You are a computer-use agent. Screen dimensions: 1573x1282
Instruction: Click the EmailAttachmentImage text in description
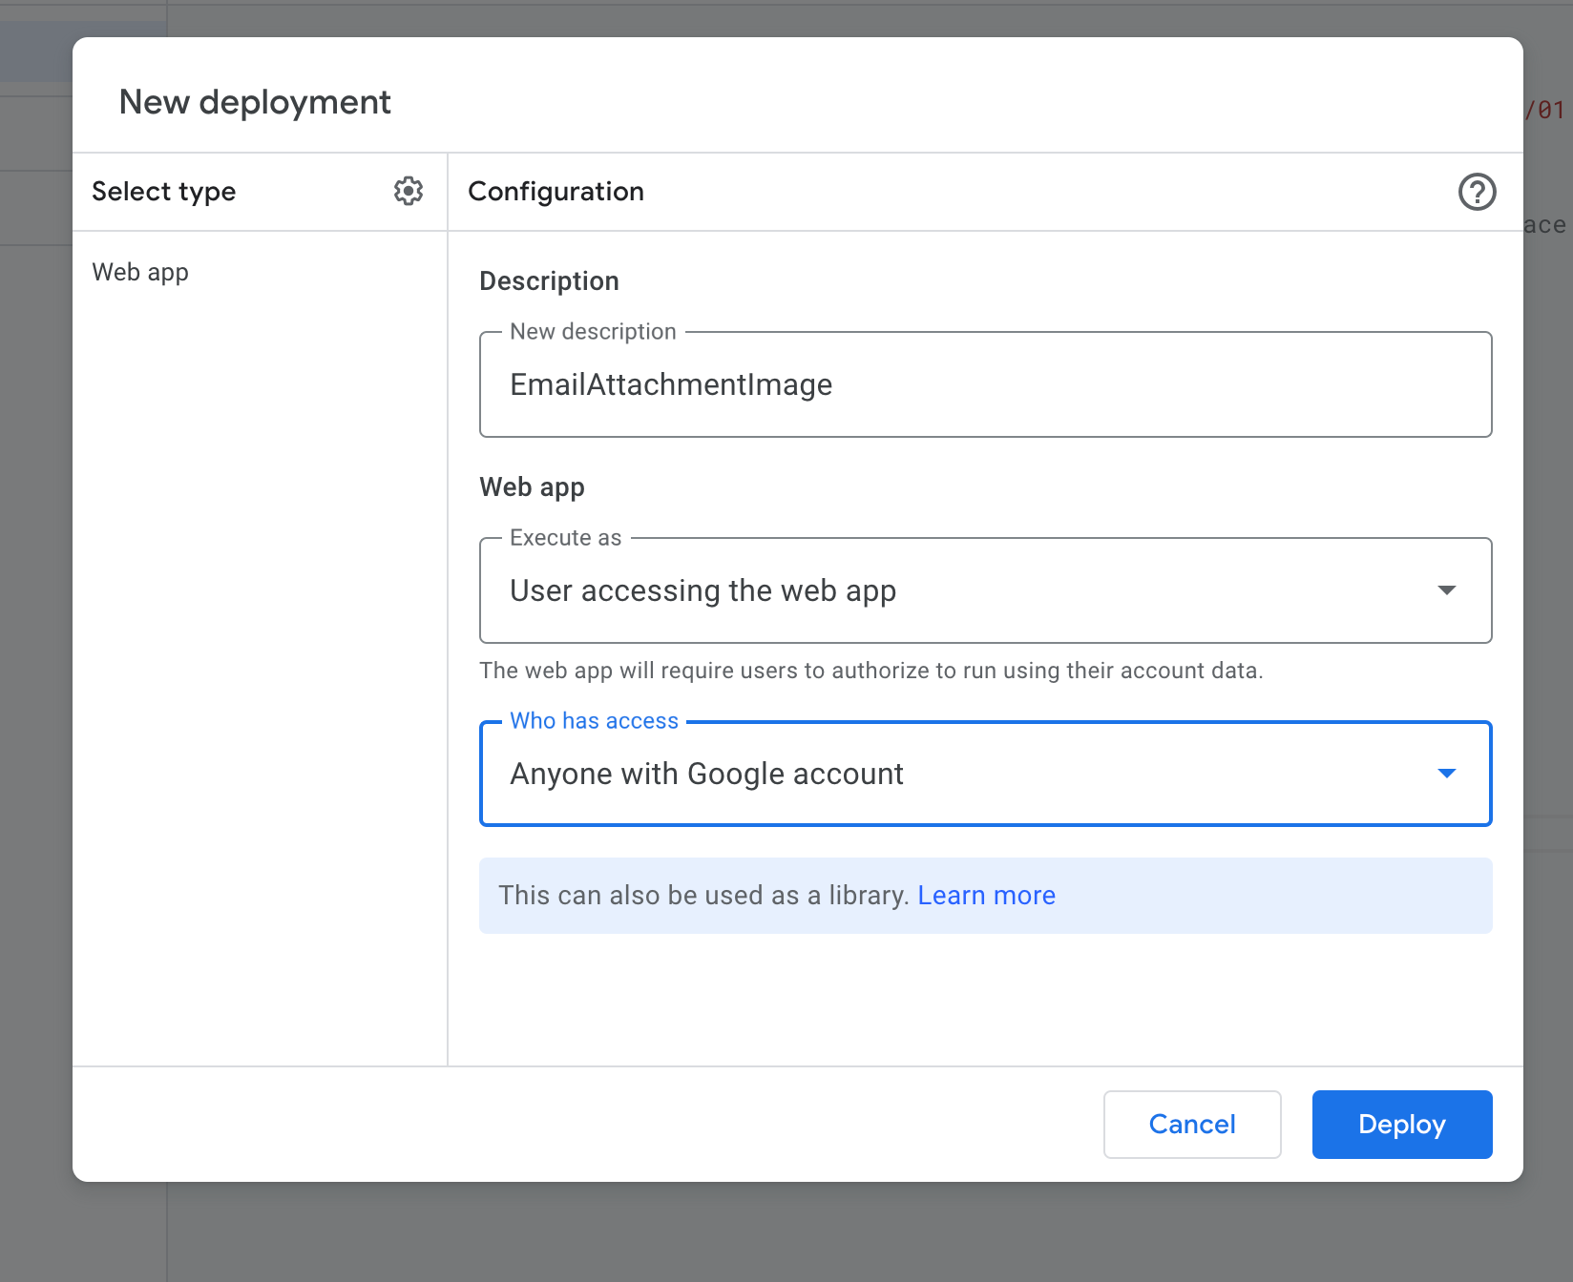[671, 384]
